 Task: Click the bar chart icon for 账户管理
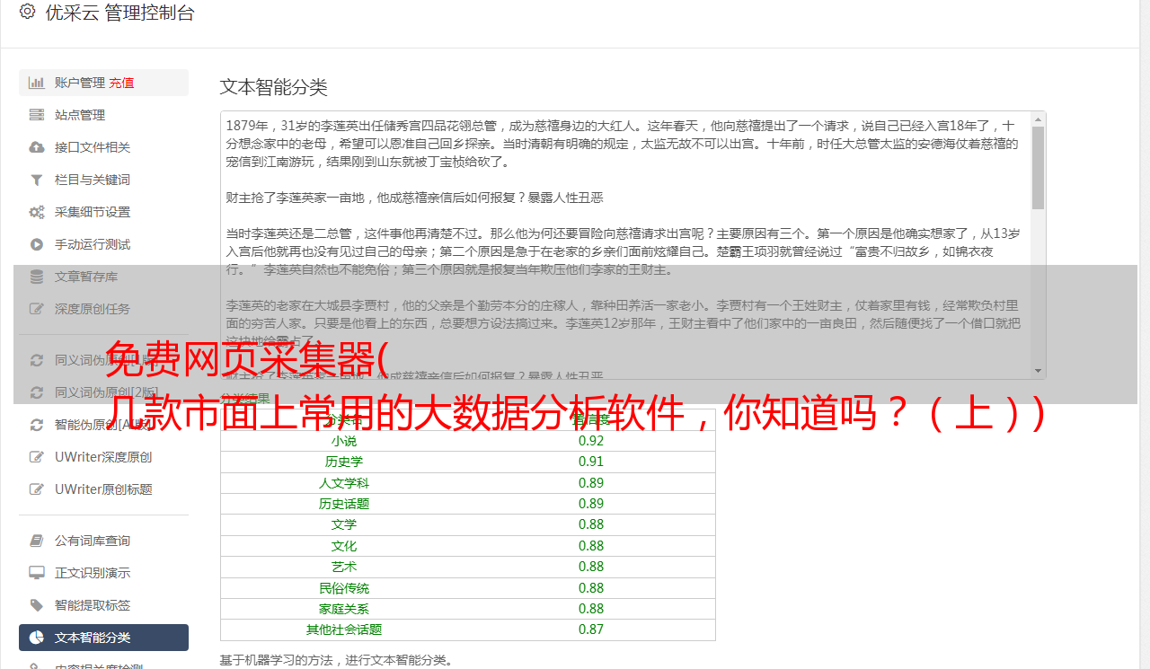click(x=37, y=83)
